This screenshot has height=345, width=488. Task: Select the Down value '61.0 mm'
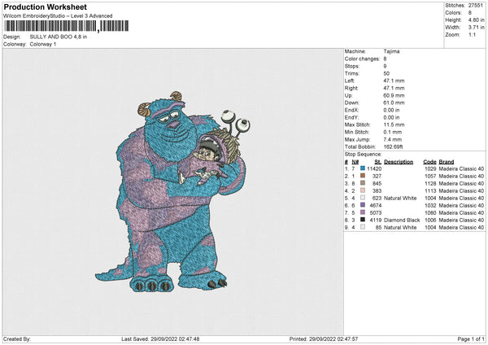[x=394, y=103]
